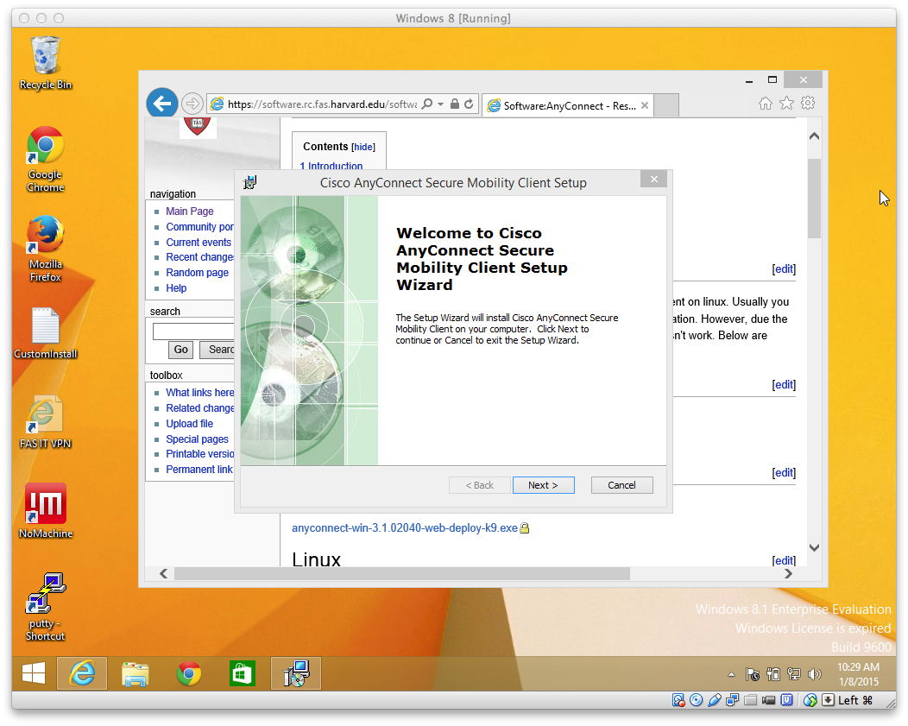This screenshot has width=908, height=726.
Task: Open the Upload file link
Action: (x=189, y=424)
